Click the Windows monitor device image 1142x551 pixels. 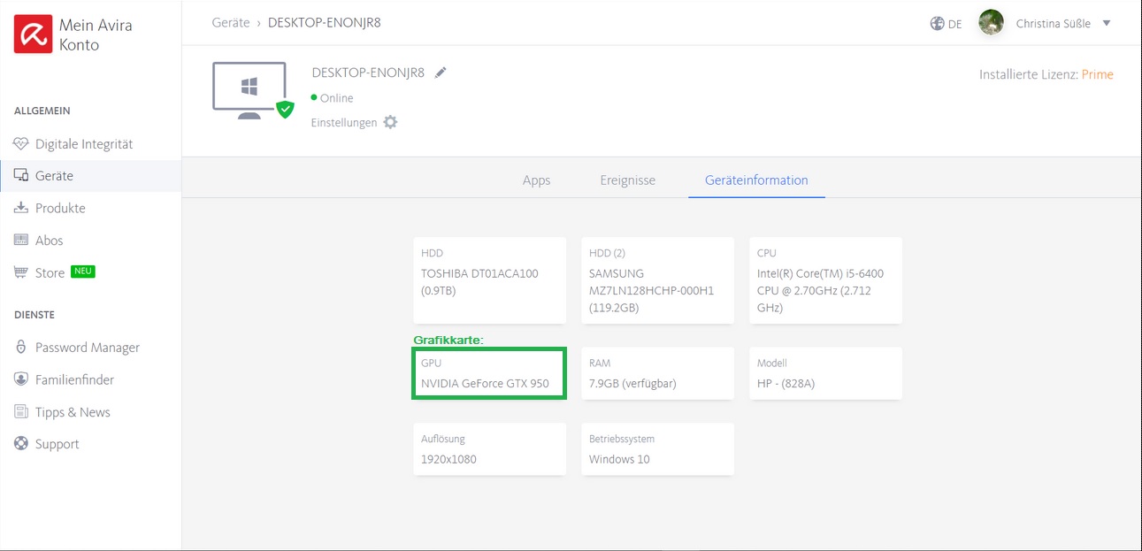[x=252, y=91]
